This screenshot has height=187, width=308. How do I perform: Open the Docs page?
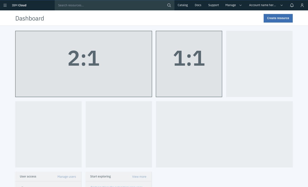[198, 5]
